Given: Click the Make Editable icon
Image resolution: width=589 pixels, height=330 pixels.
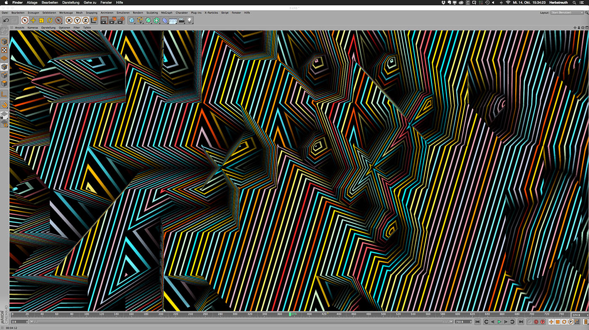Looking at the screenshot, I should tap(5, 31).
